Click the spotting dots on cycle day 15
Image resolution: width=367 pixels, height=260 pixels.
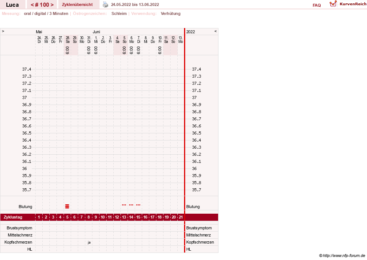(138, 205)
